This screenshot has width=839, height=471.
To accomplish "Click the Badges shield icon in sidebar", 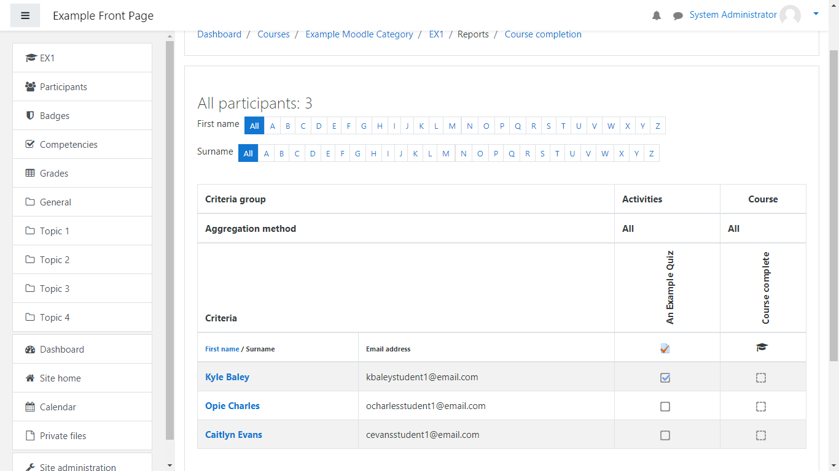I will coord(30,115).
